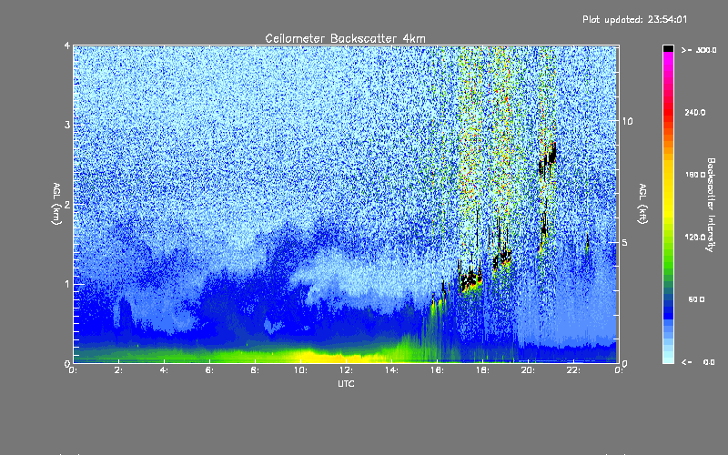This screenshot has height=455, width=728.
Task: Click the '>= 300.0' colorbar maximum label
Action: [699, 50]
